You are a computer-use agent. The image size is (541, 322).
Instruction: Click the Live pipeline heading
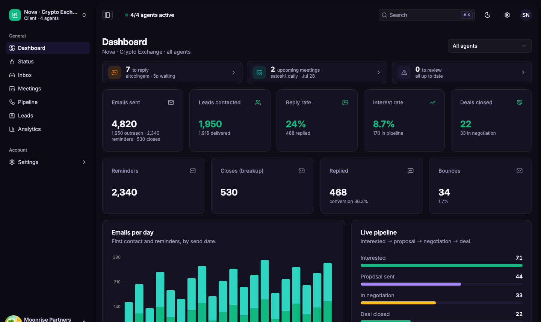coord(379,232)
